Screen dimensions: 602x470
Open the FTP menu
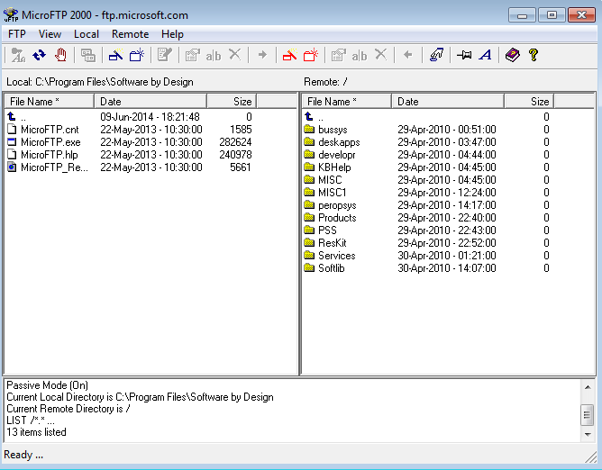(17, 34)
